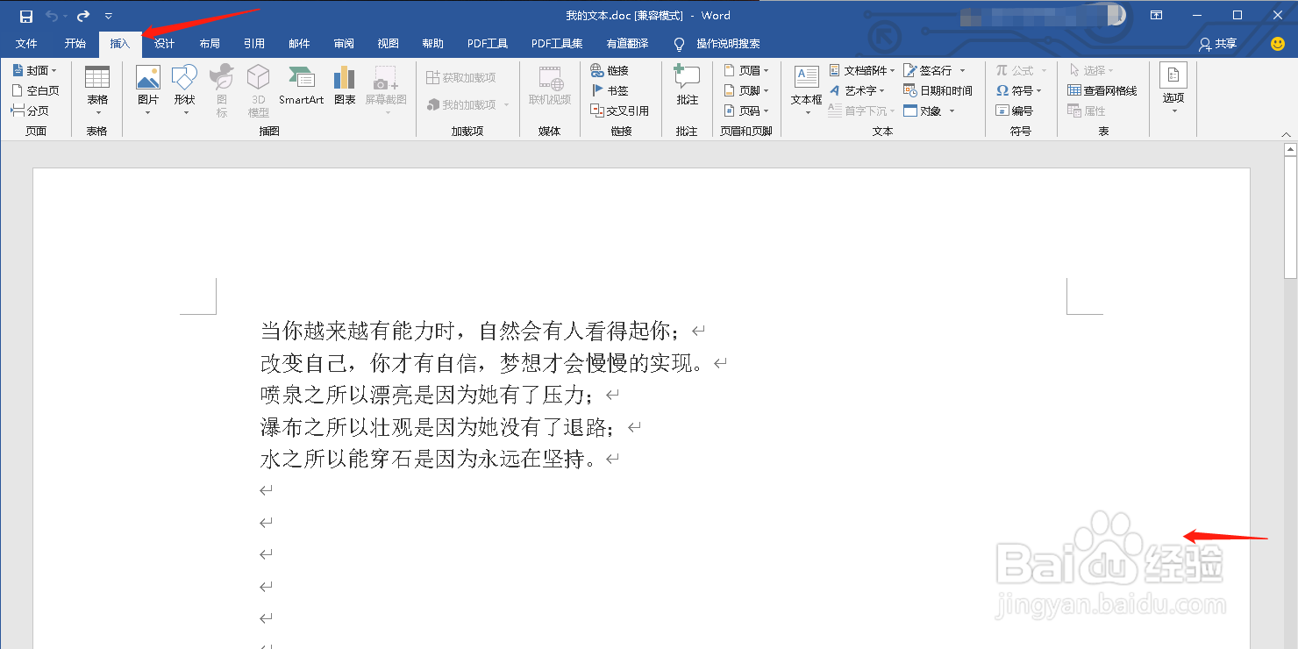Screen dimensions: 1298x649
Task: Open the 表格 (Table) dropdown
Action: point(97,90)
